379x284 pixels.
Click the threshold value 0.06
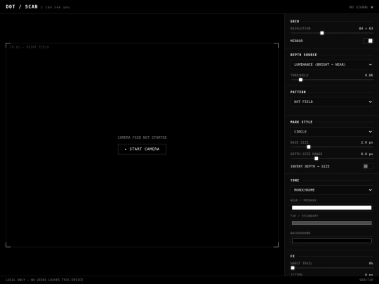tap(369, 75)
